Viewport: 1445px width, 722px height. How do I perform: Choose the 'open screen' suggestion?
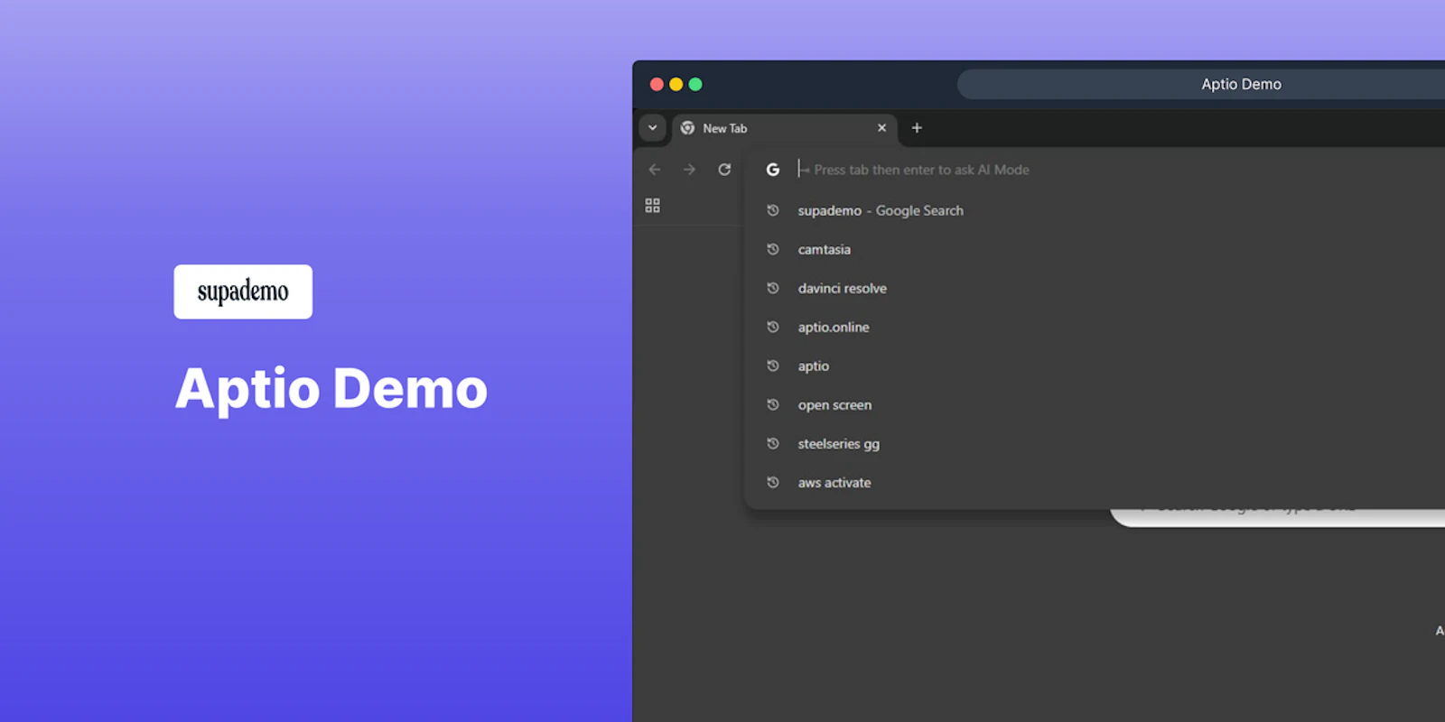(x=1095, y=404)
